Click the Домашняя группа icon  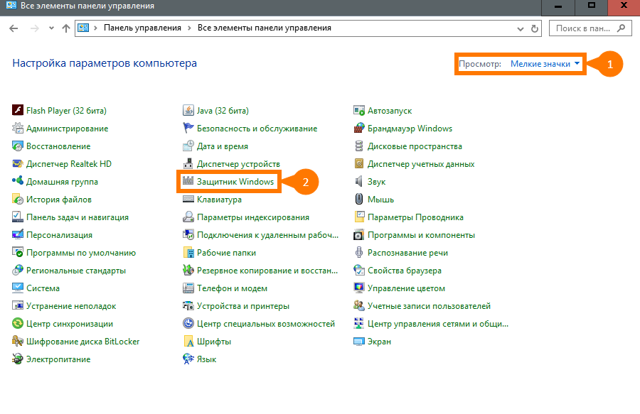[x=18, y=181]
